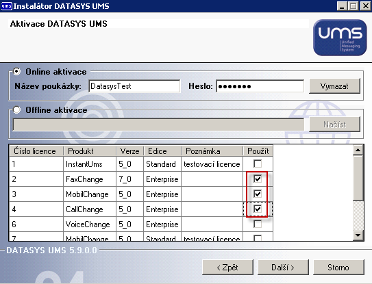This screenshot has width=372, height=284.
Task: Click testovací licence note in row 1
Action: (212, 164)
